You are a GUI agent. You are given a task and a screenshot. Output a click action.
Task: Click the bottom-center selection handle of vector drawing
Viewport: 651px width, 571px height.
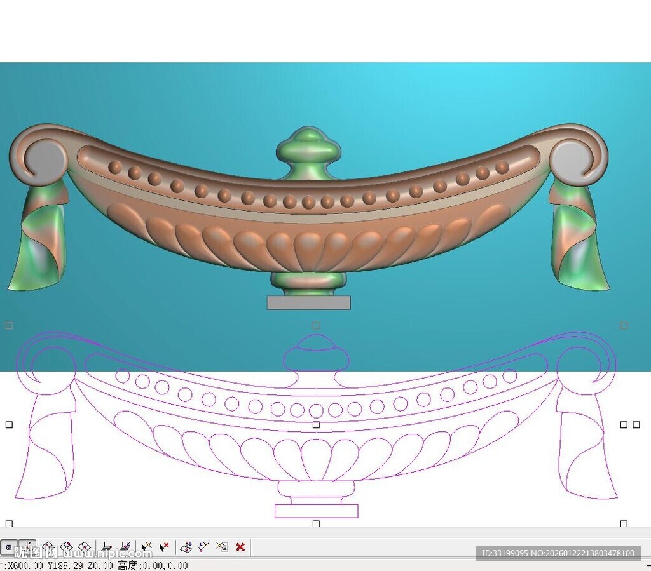(316, 524)
